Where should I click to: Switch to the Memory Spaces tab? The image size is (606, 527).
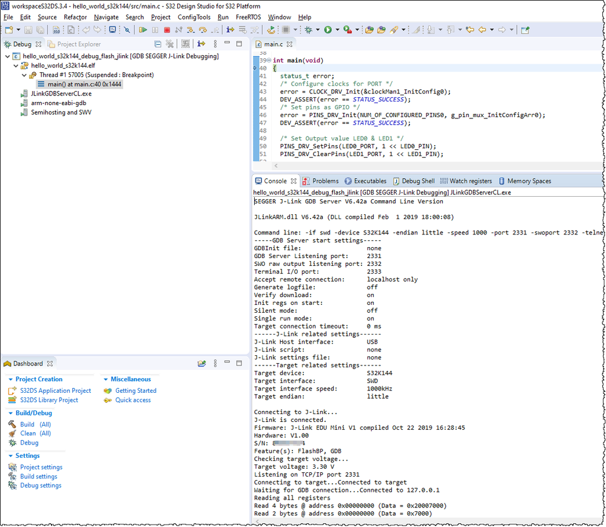click(x=525, y=181)
